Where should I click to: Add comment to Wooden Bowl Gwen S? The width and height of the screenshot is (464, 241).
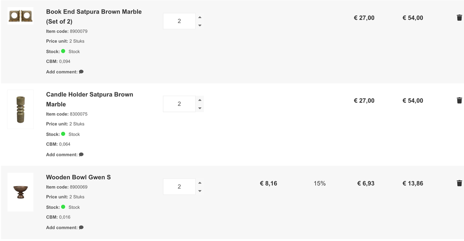pos(81,228)
